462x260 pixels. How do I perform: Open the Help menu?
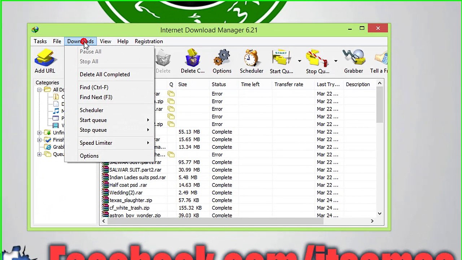coord(123,41)
